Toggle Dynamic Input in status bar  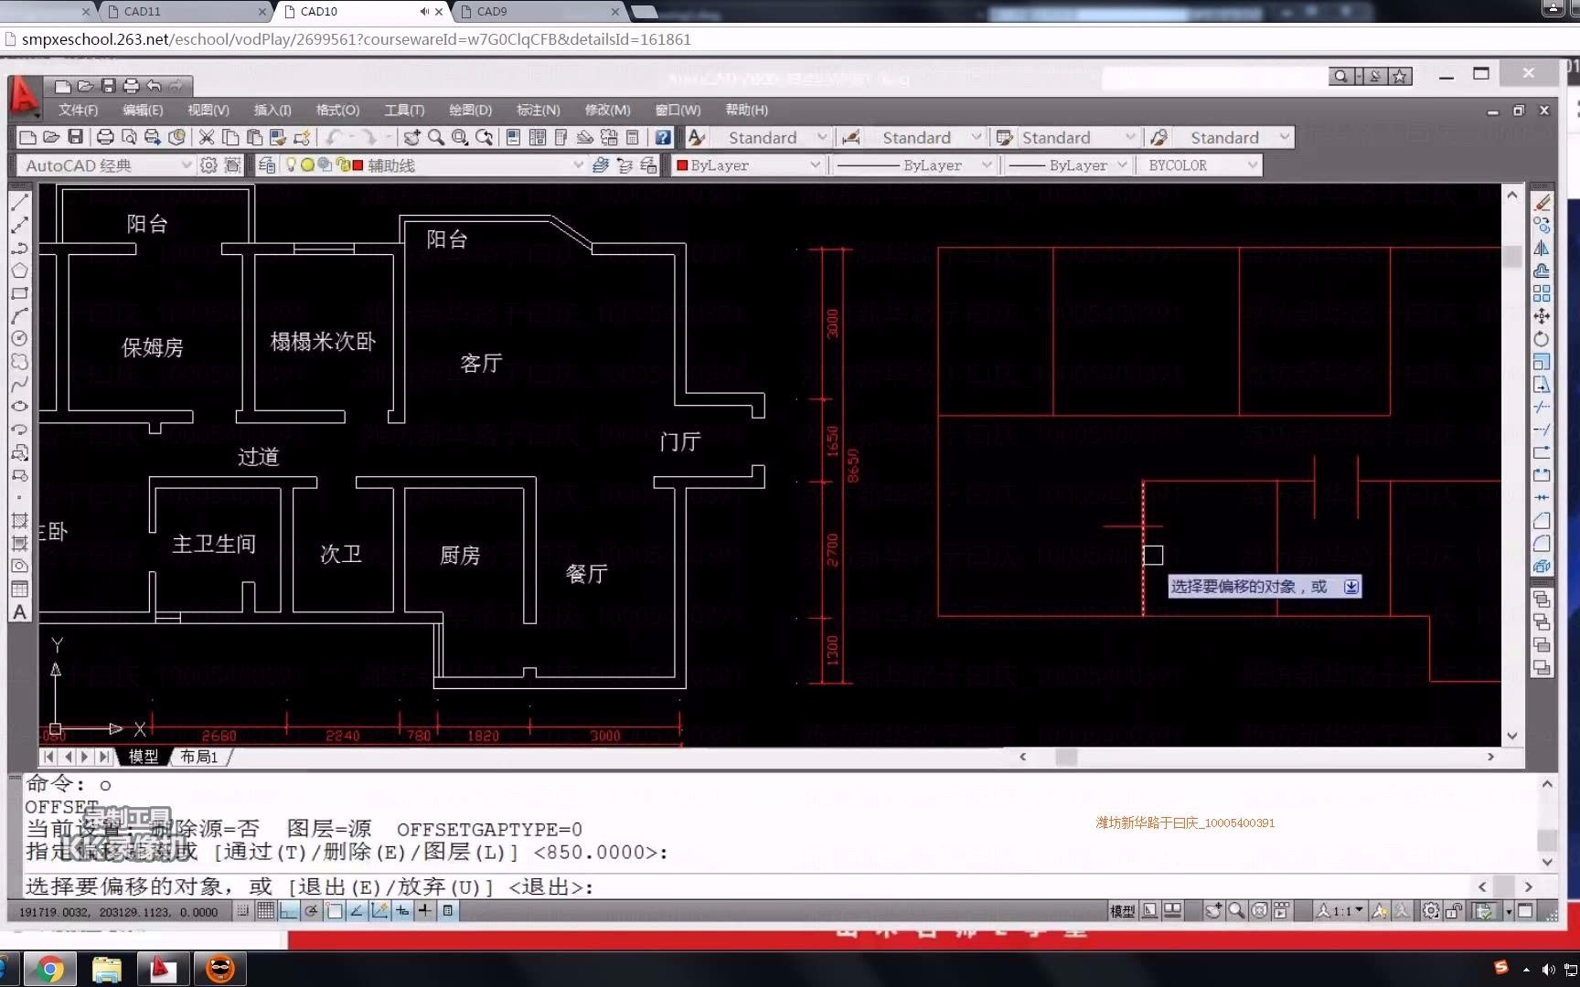click(x=402, y=911)
